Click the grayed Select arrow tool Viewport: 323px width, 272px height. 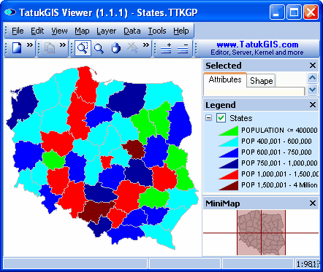(132, 47)
